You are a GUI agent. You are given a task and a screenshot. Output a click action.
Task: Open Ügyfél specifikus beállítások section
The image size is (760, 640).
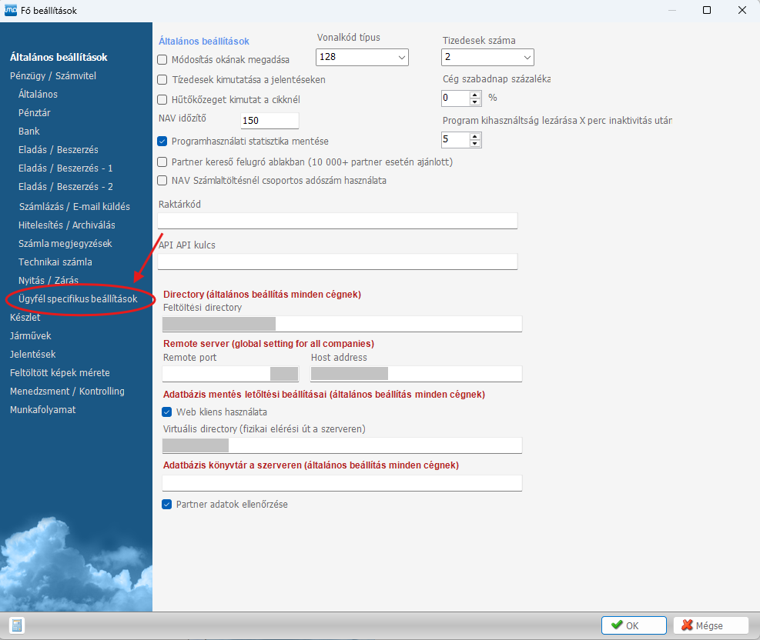78,298
